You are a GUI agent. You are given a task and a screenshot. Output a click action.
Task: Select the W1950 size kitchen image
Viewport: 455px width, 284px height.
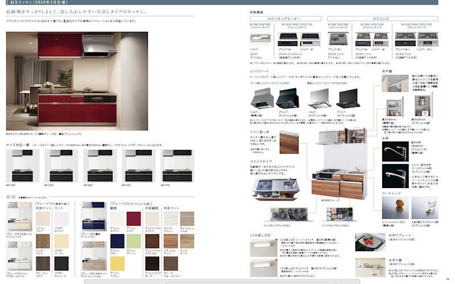(x=139, y=166)
